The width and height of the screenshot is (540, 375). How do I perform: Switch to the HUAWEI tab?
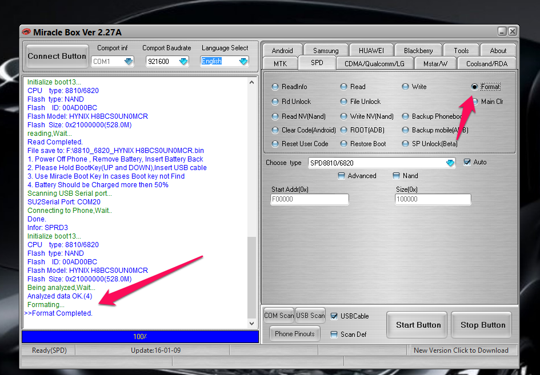(x=371, y=51)
